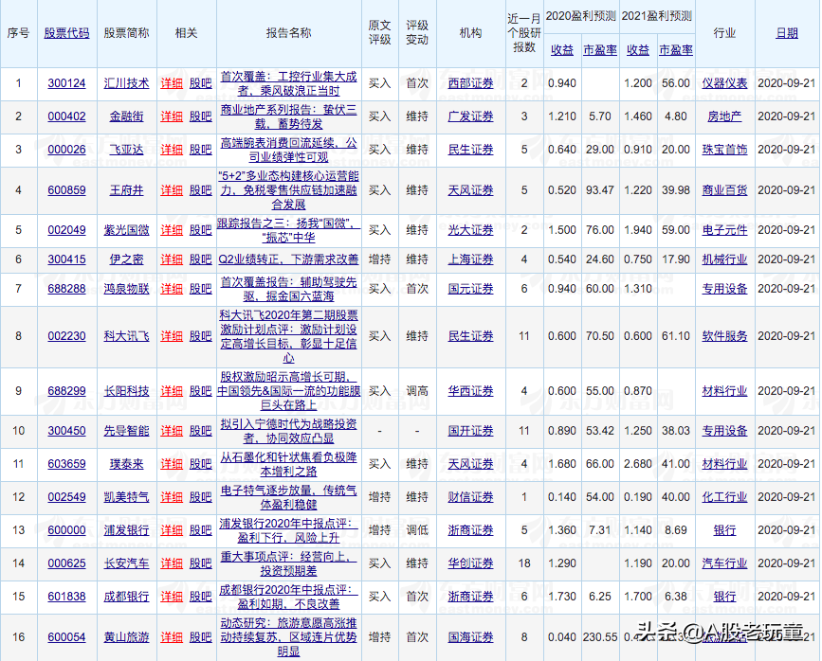Open stock name 浦发银行
Screen dimensions: 822x661
tap(126, 530)
